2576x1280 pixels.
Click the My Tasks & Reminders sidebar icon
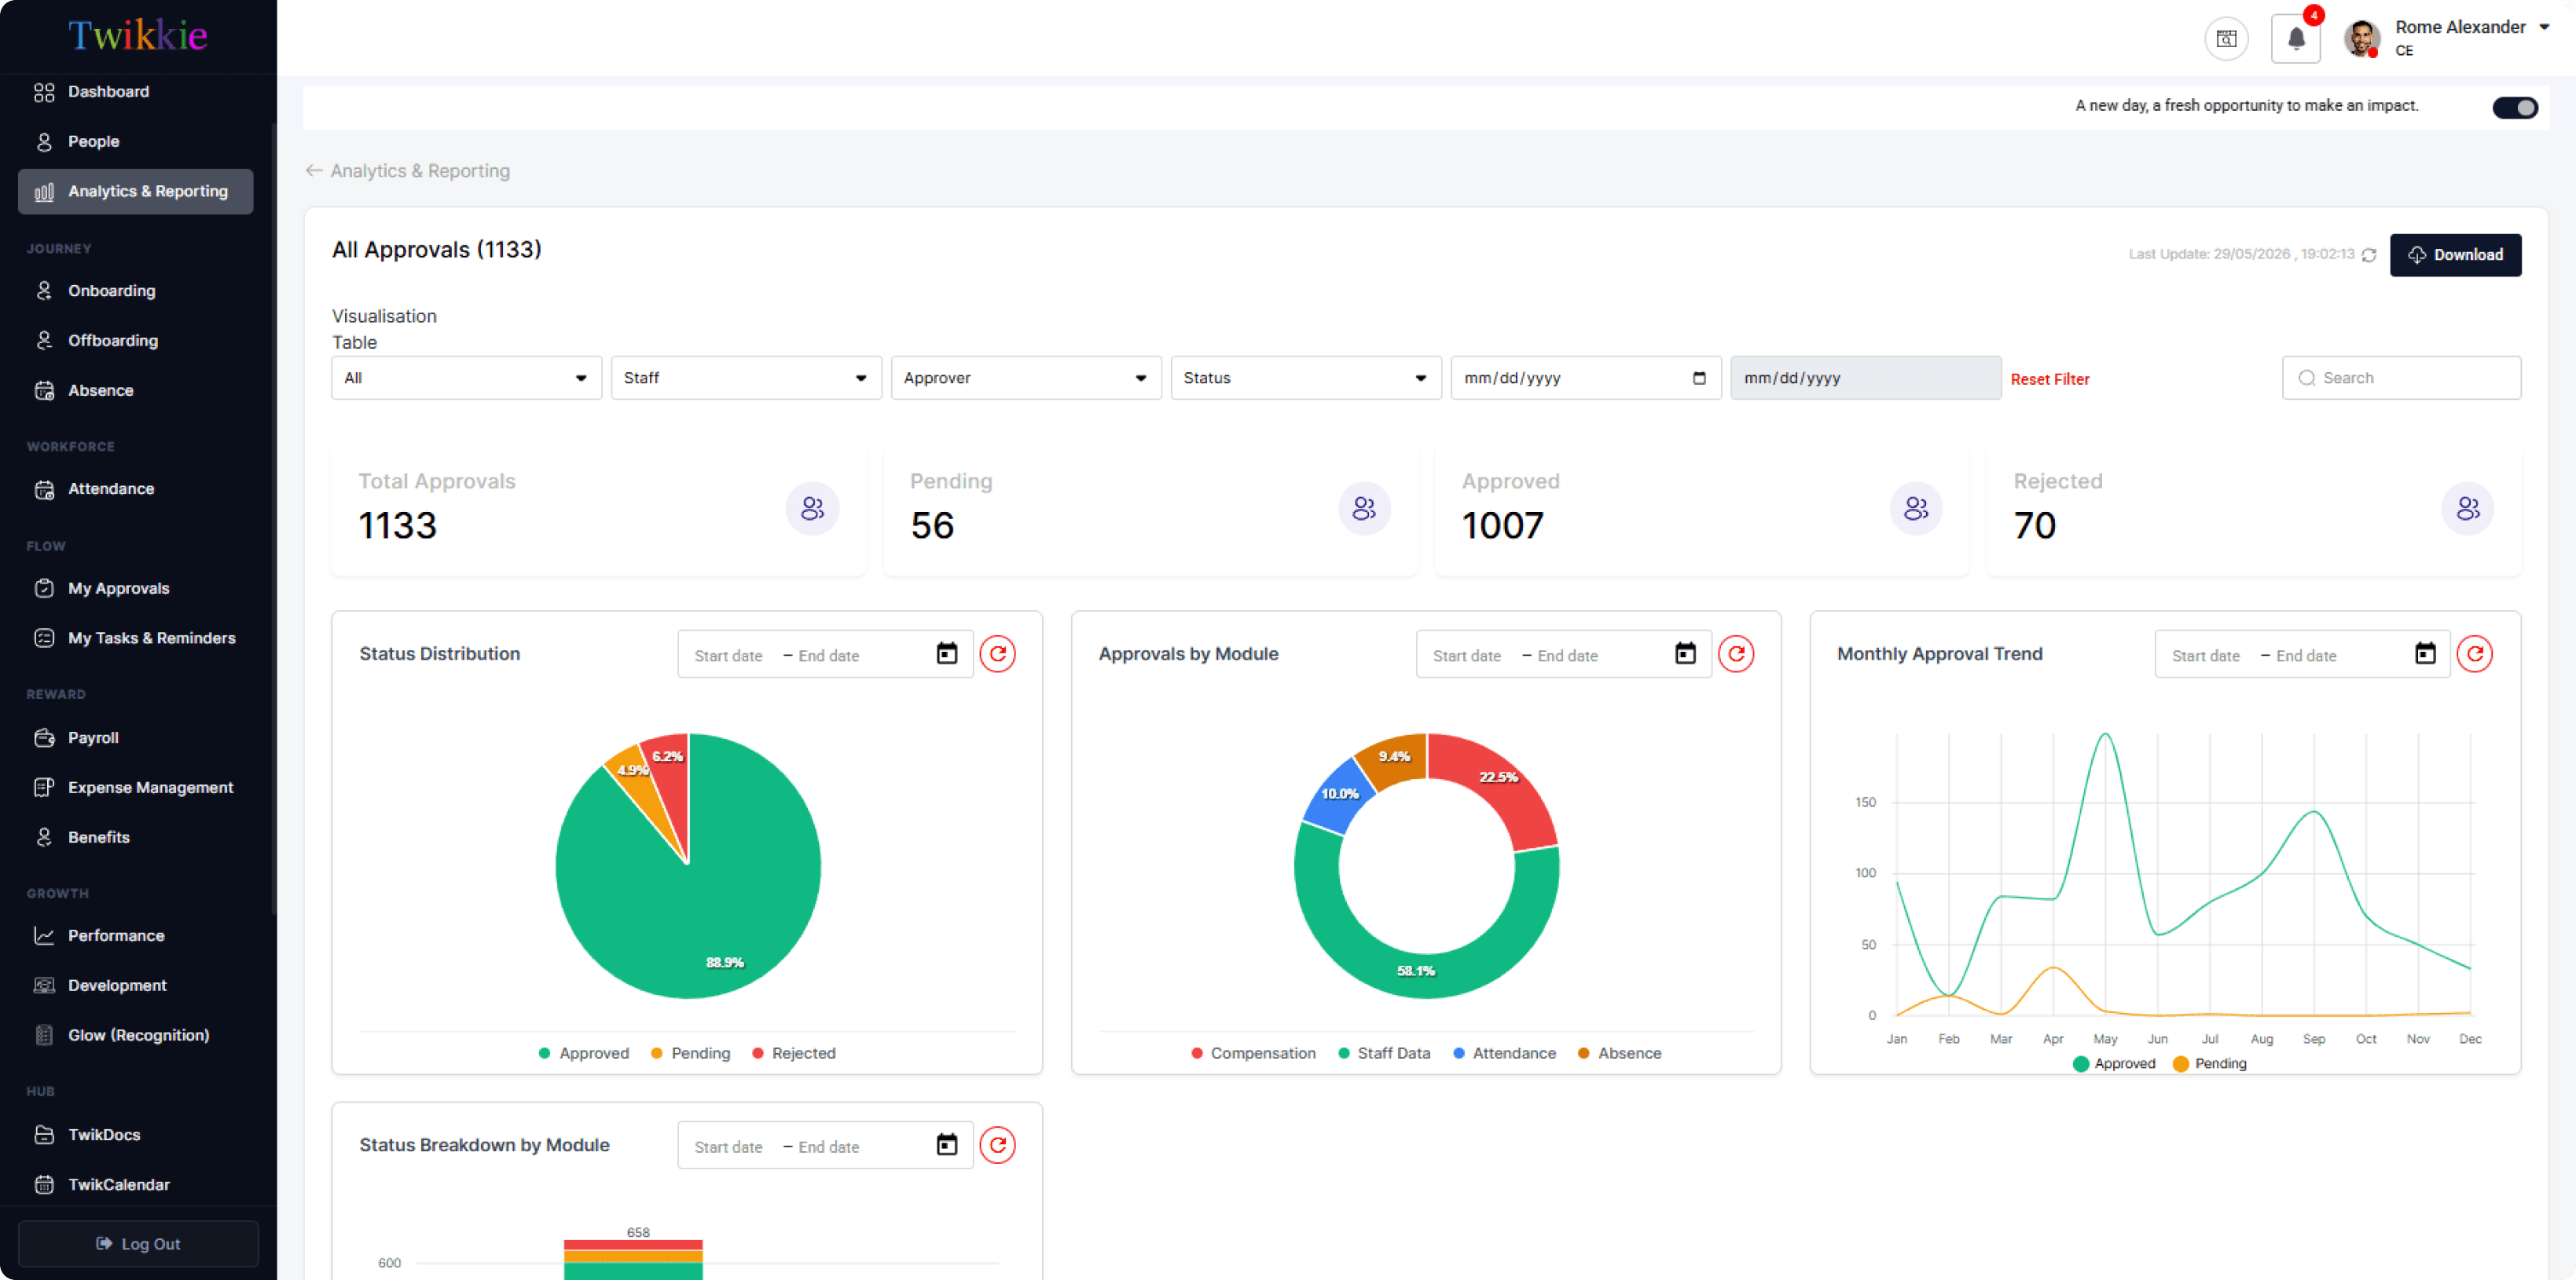tap(44, 638)
